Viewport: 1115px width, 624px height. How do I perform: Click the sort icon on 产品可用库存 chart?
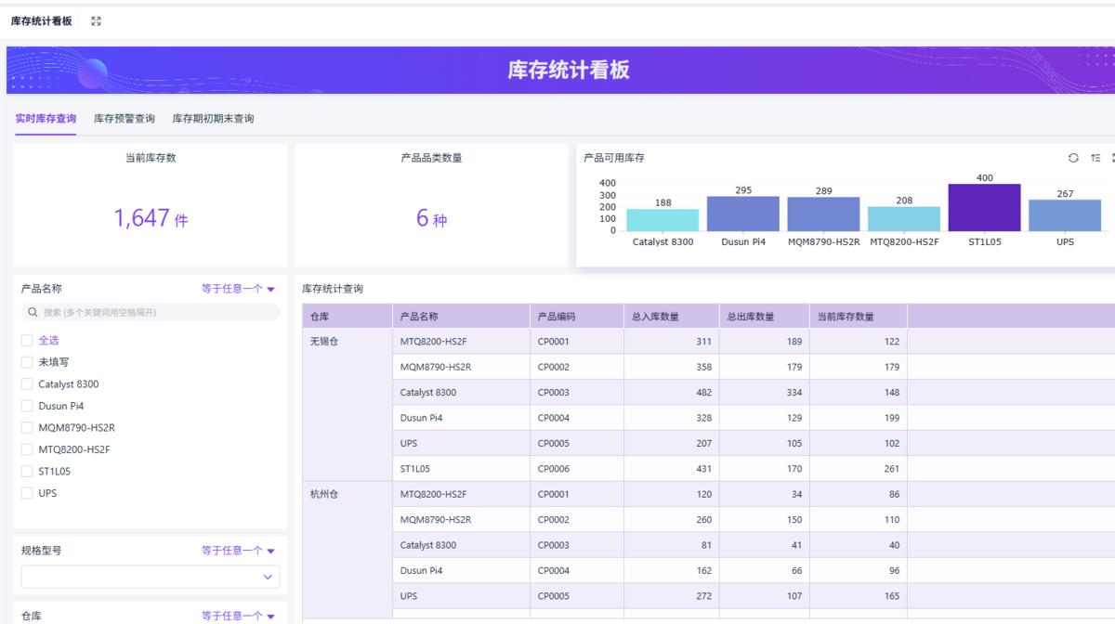[x=1095, y=158]
